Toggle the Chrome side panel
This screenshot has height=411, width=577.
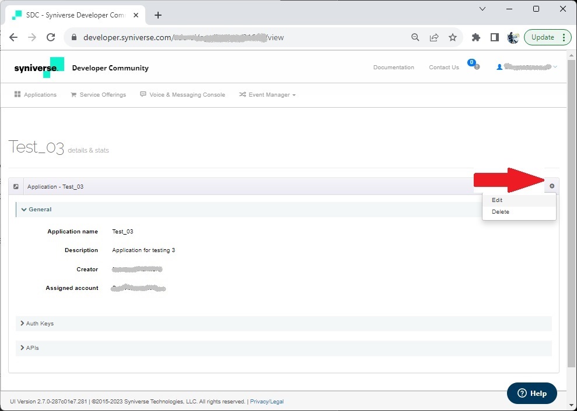(x=495, y=37)
